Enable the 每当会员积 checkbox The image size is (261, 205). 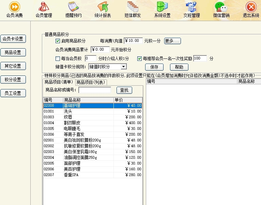(58, 58)
